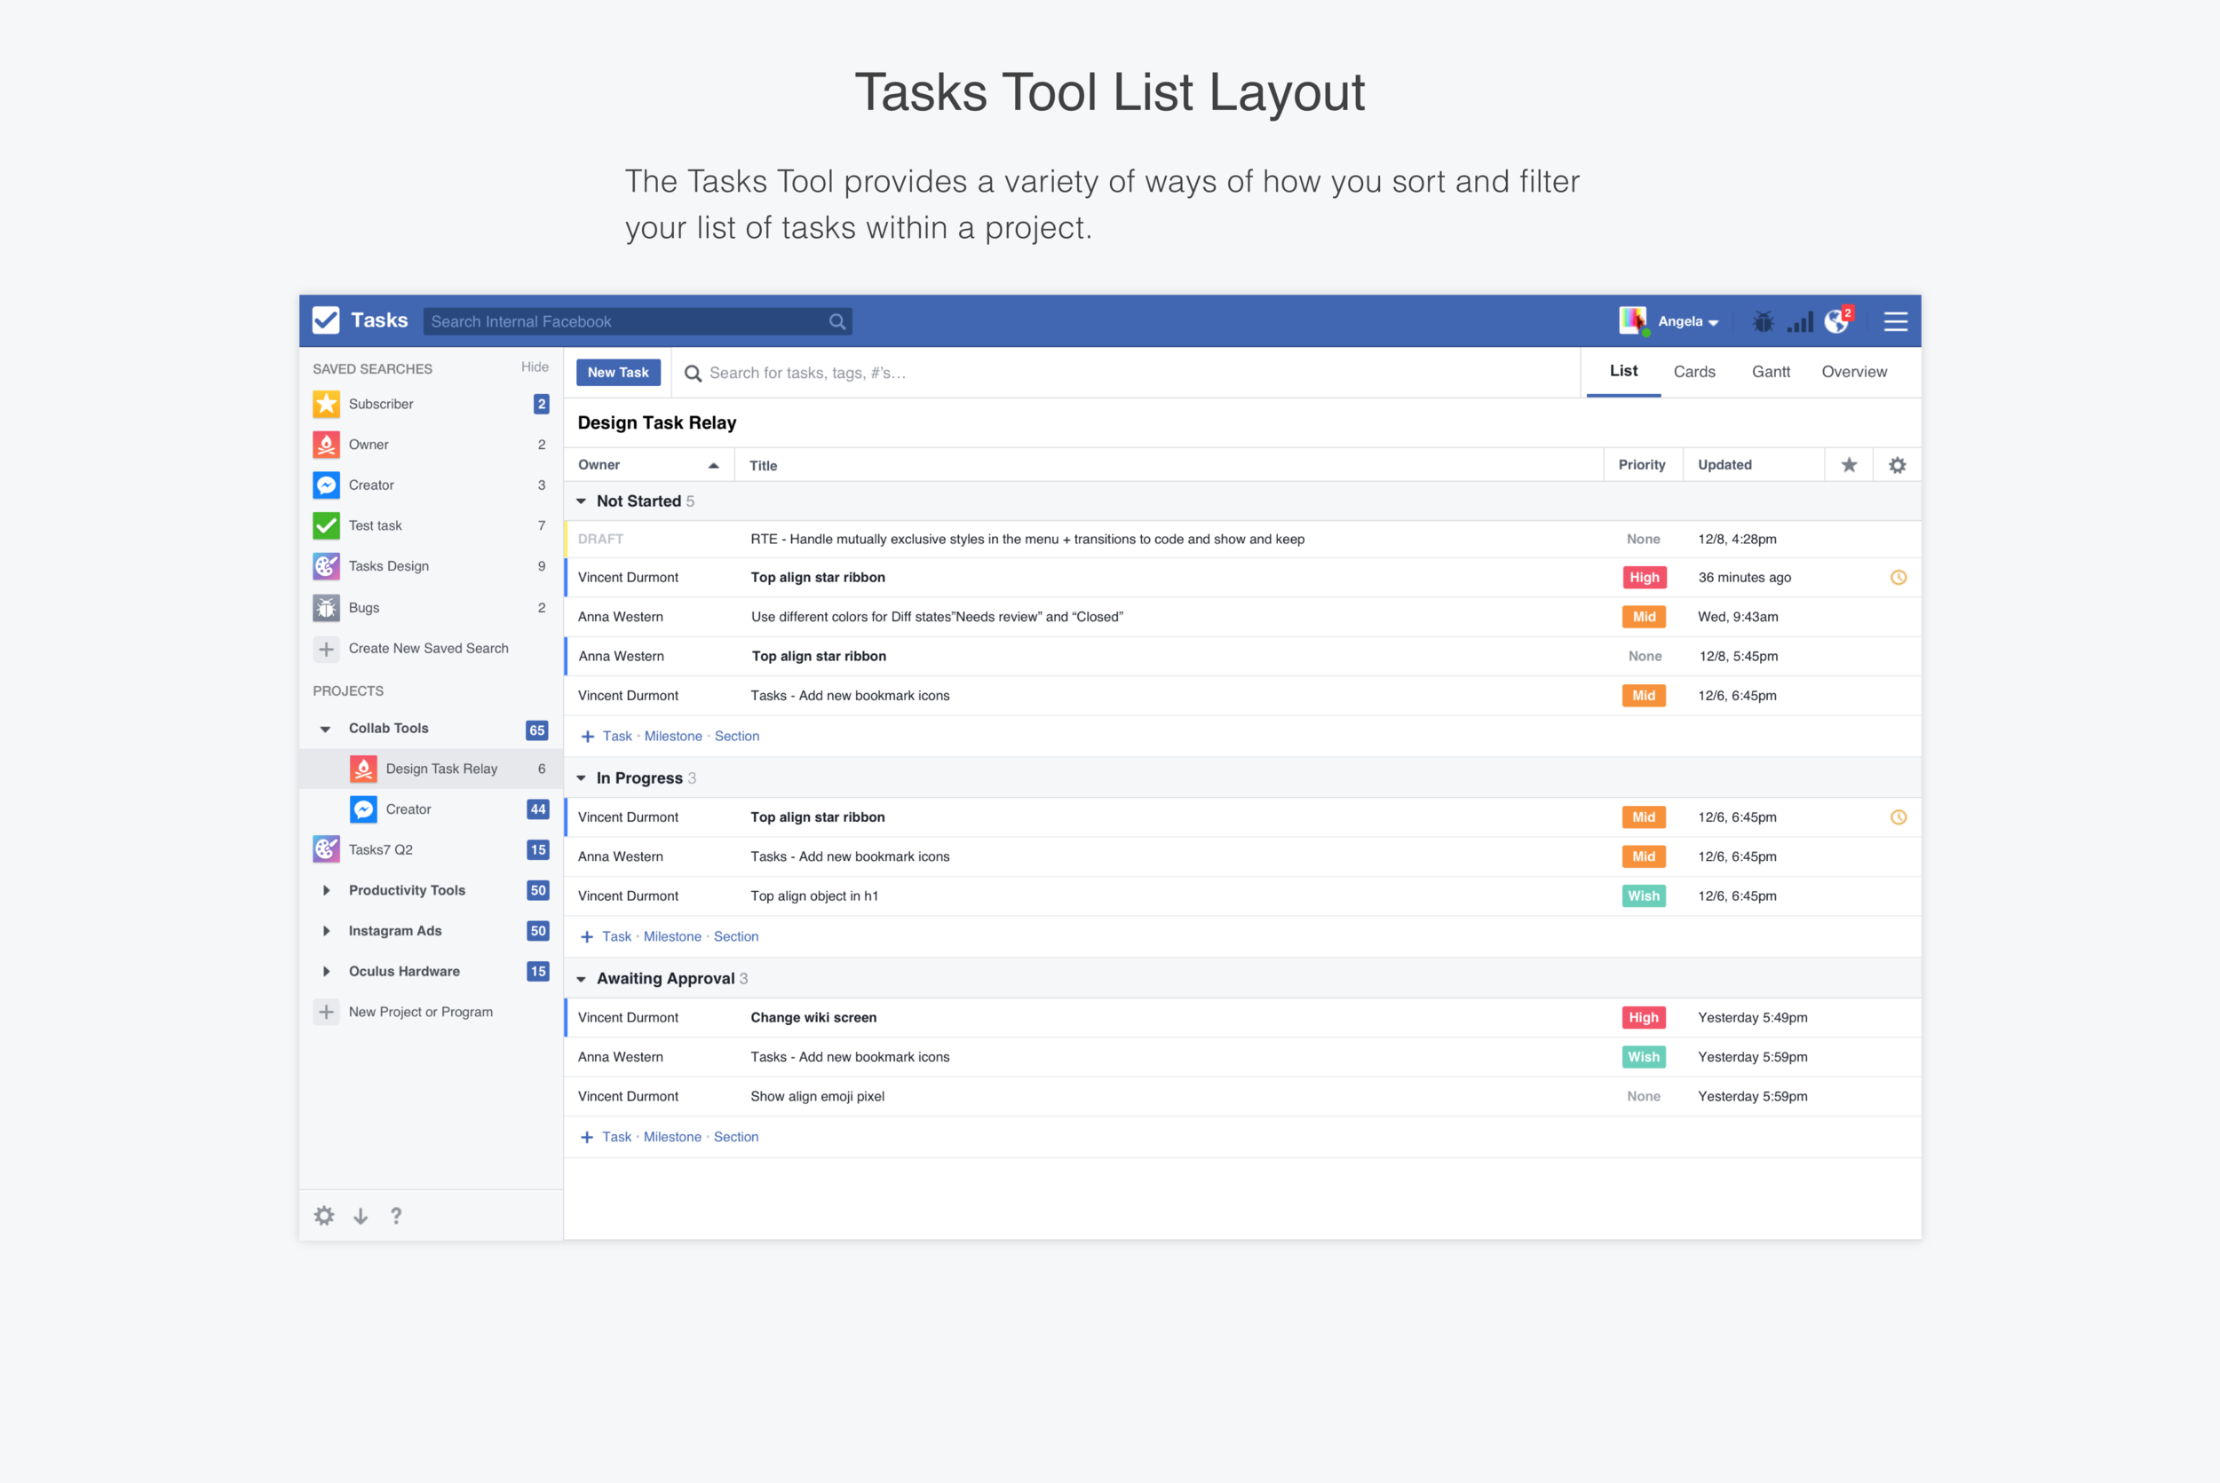Click the New Task button
This screenshot has height=1483, width=2220.
pos(618,372)
